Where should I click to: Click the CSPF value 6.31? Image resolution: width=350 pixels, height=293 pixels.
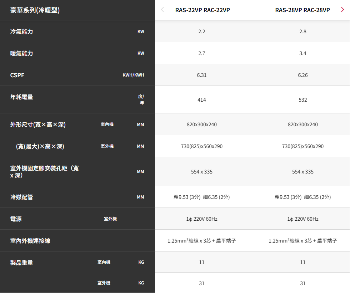click(202, 75)
